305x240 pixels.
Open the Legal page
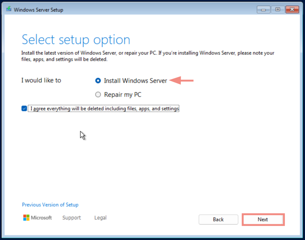click(100, 218)
